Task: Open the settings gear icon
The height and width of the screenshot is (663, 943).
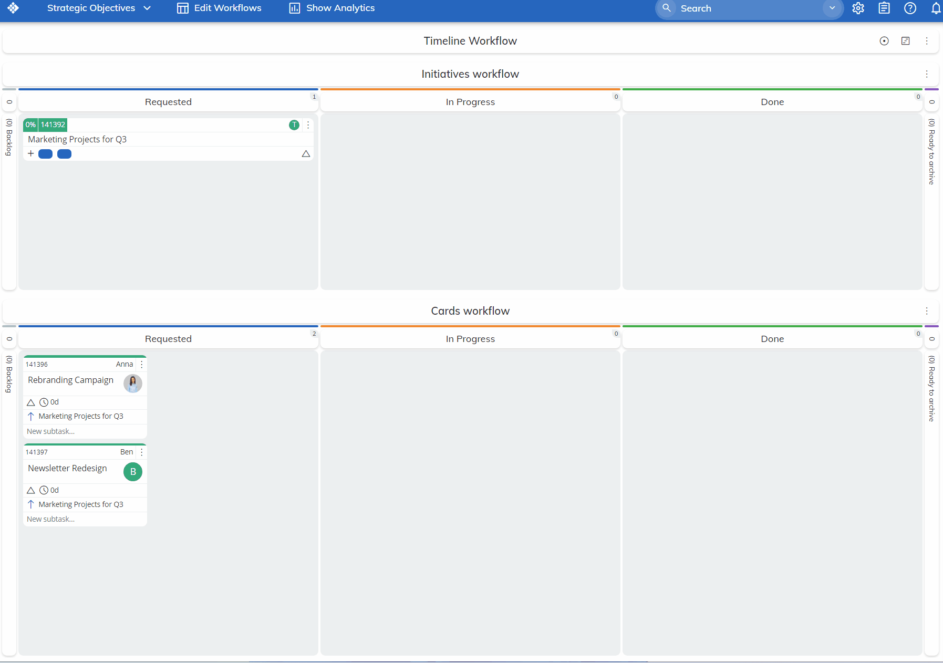Action: point(858,8)
